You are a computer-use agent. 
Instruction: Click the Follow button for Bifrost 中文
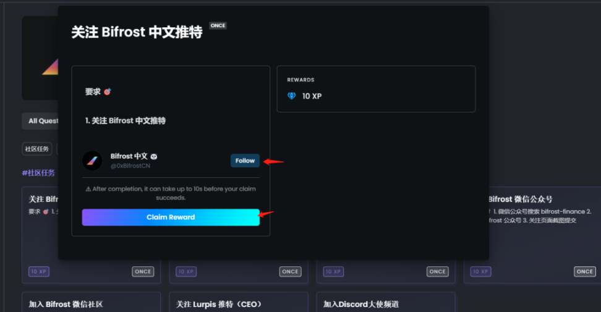point(245,161)
